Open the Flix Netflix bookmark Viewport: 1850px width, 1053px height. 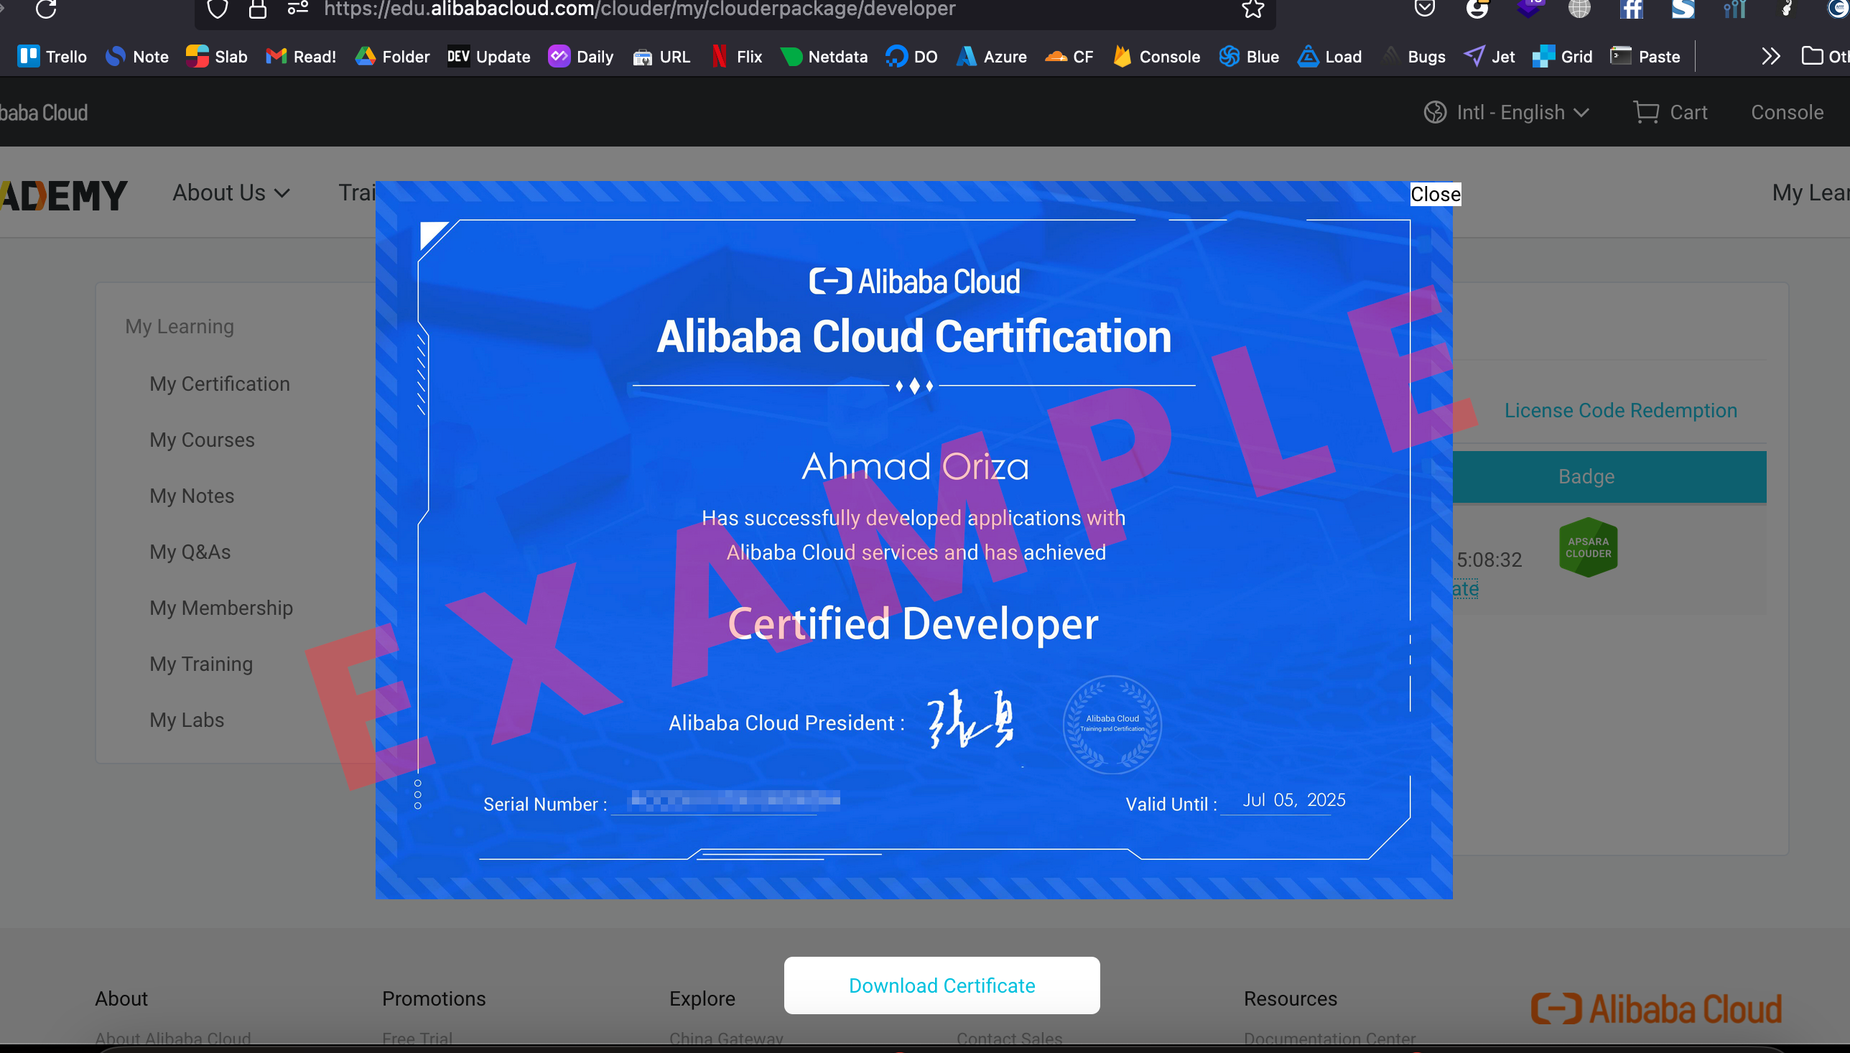pyautogui.click(x=736, y=57)
